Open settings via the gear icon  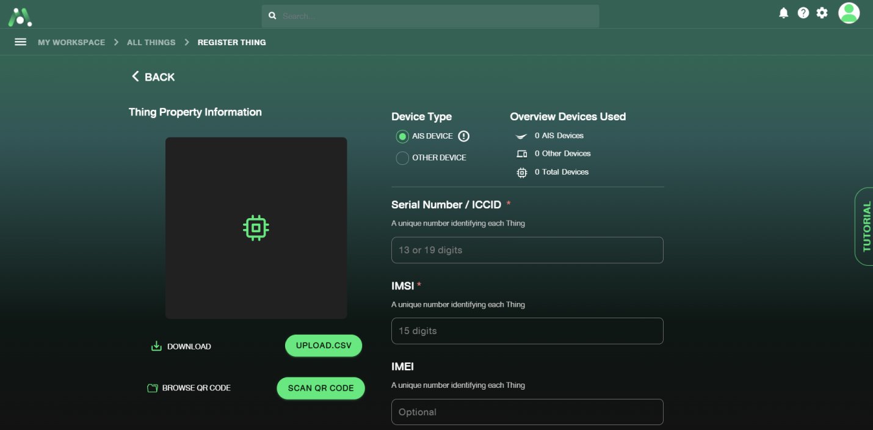click(822, 13)
